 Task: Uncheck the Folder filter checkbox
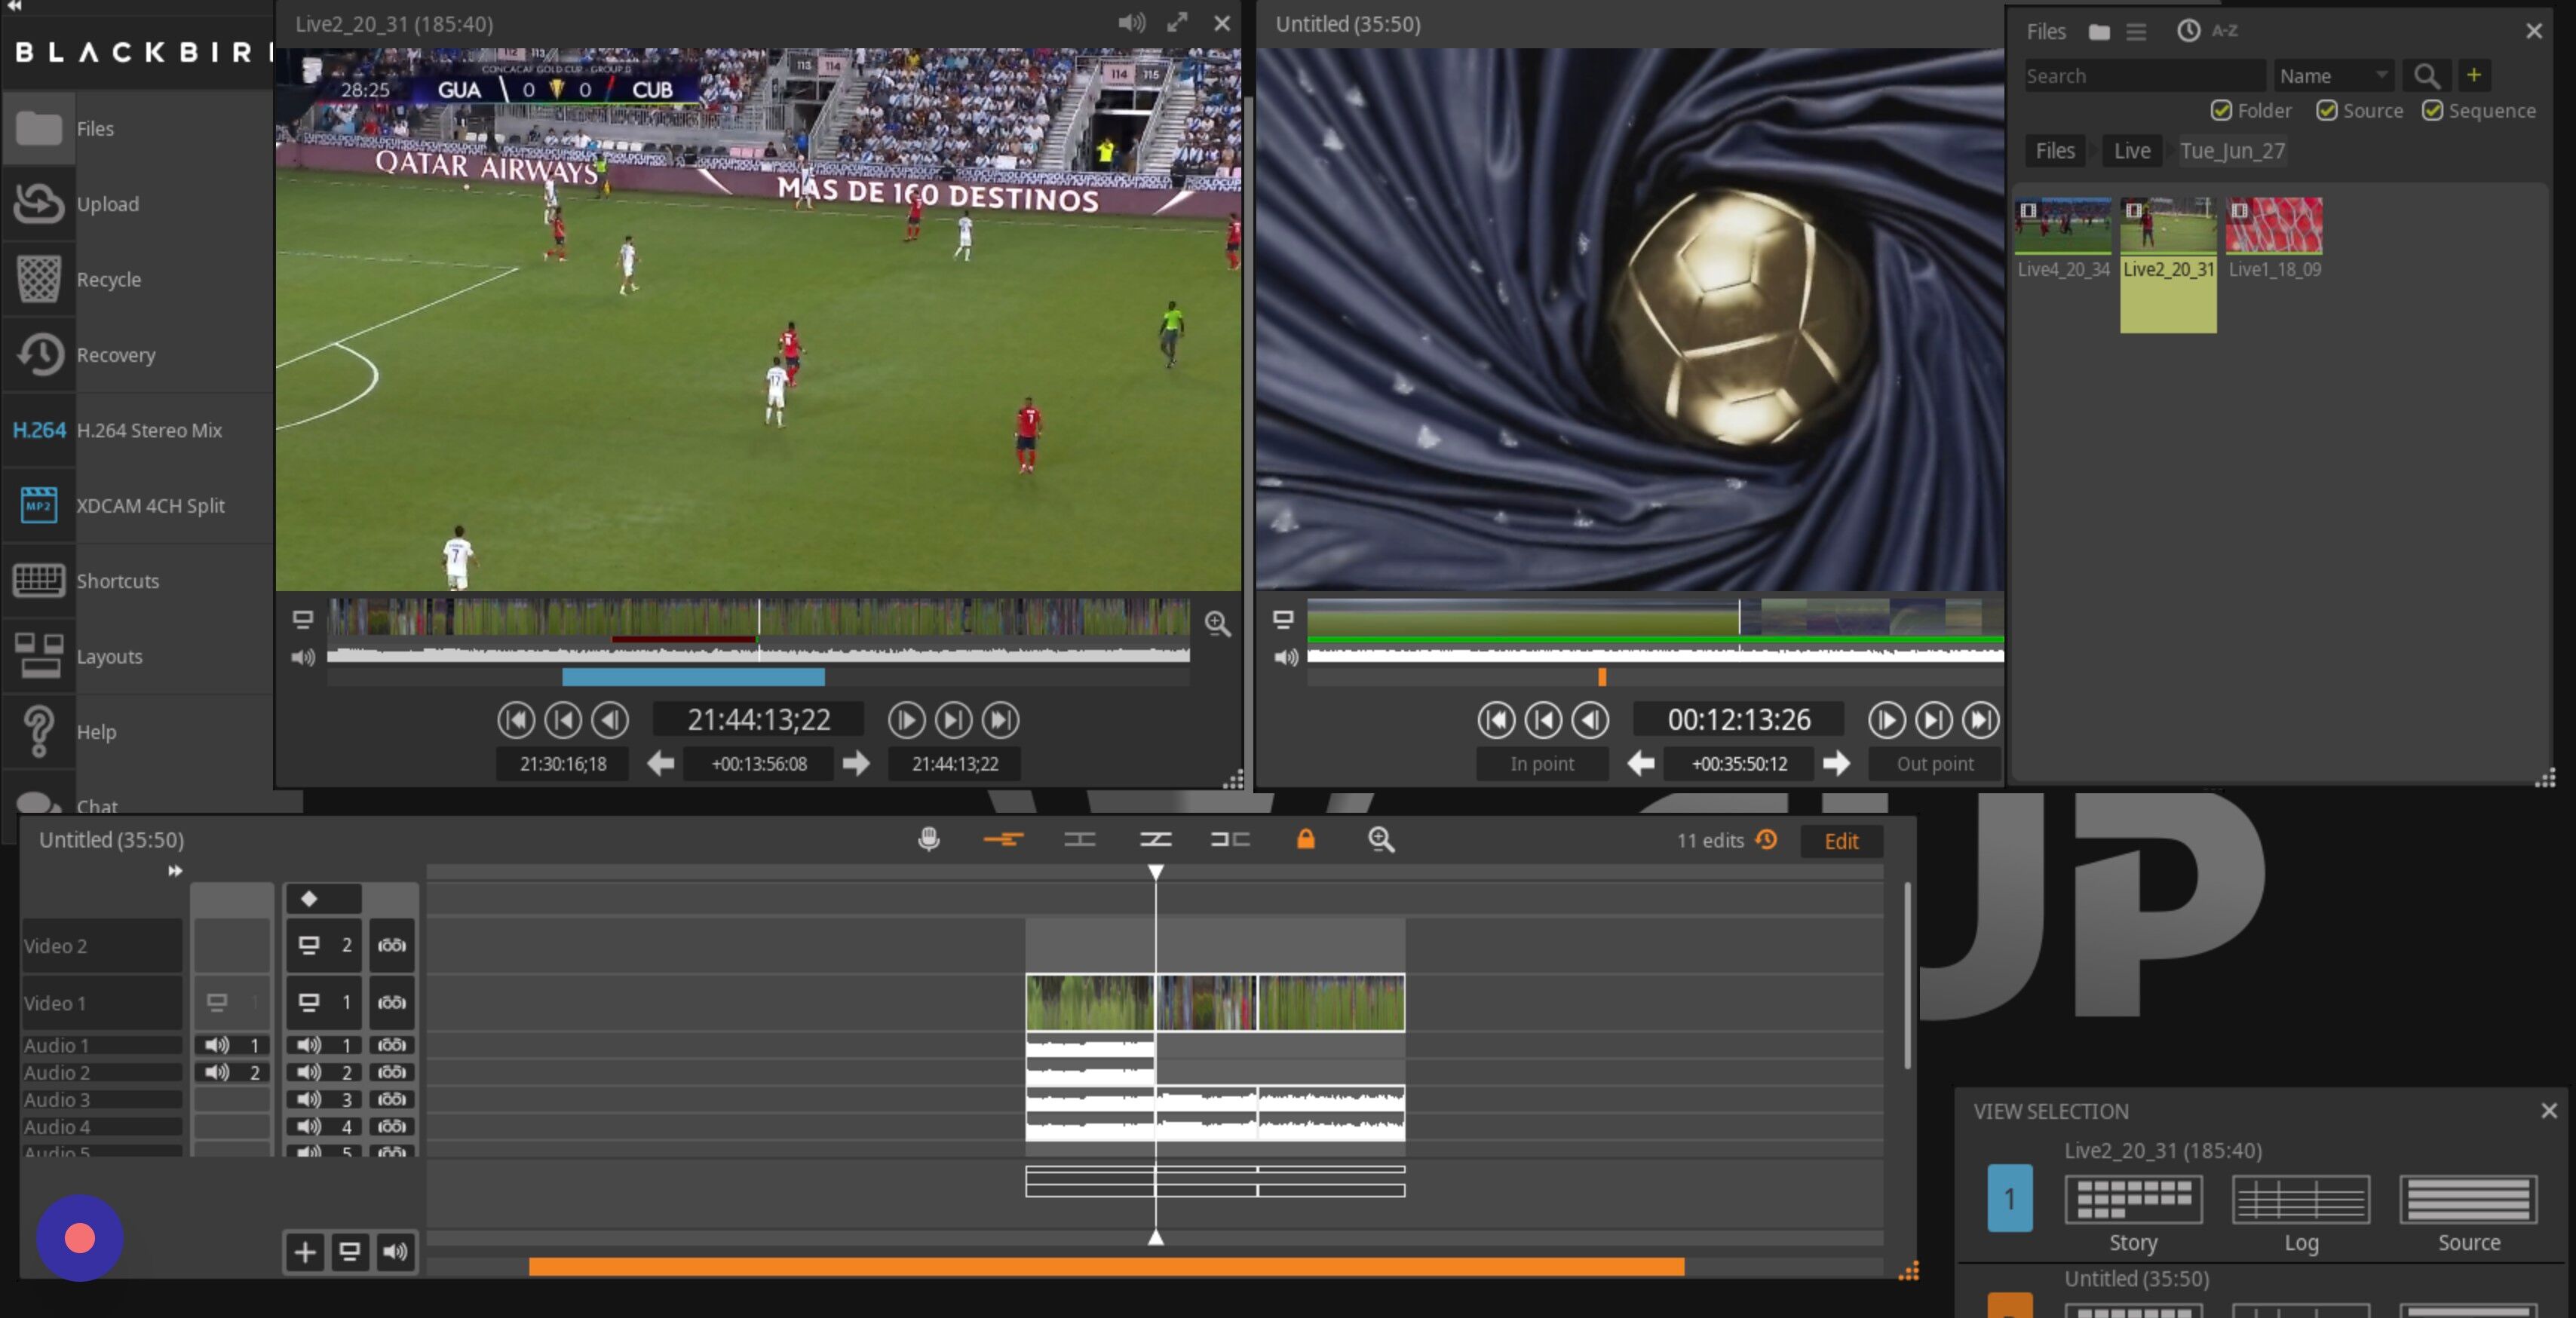click(x=2222, y=111)
